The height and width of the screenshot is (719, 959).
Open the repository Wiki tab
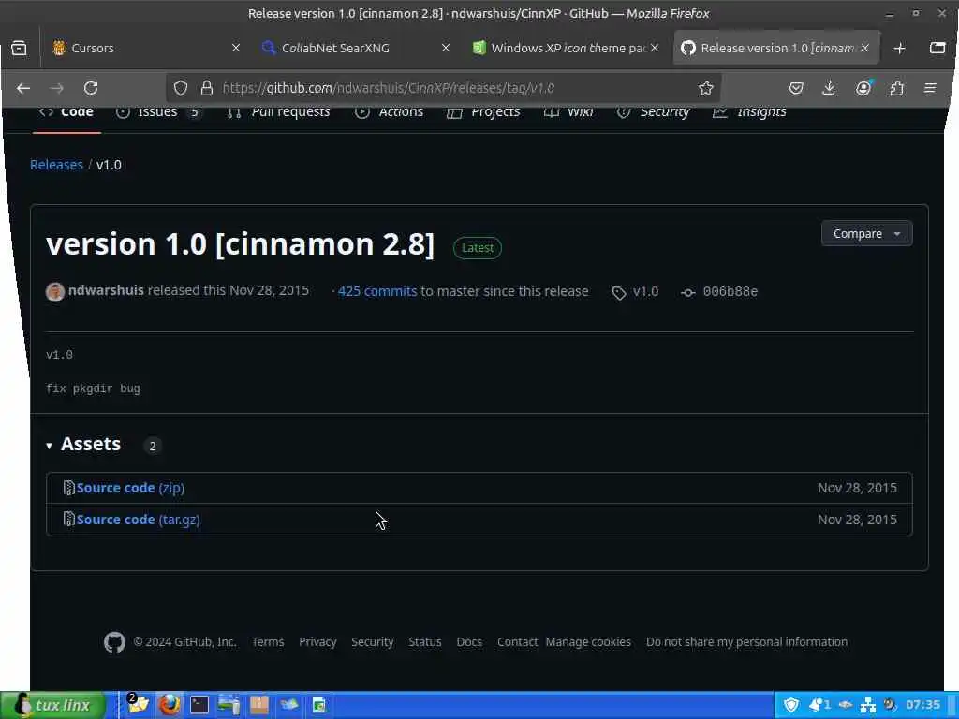pos(568,112)
